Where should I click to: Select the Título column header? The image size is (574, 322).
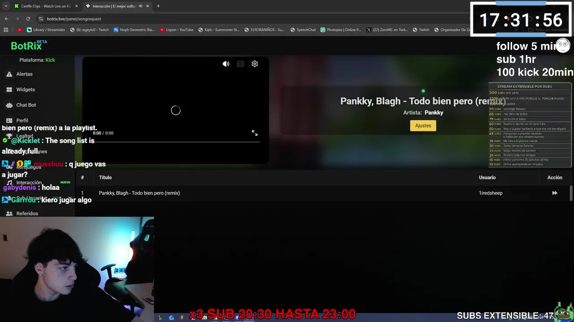[x=105, y=178]
